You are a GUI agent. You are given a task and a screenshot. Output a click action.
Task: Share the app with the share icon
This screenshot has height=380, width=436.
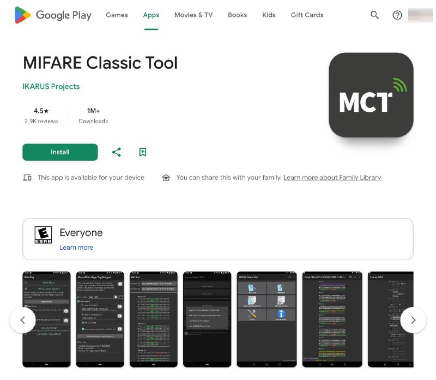(117, 152)
